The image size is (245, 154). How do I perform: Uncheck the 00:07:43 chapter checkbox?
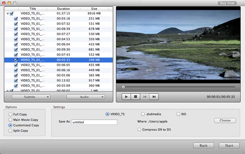(x=16, y=55)
